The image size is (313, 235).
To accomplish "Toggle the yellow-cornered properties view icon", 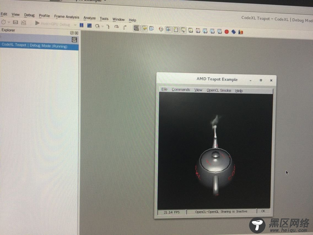I will [176, 30].
